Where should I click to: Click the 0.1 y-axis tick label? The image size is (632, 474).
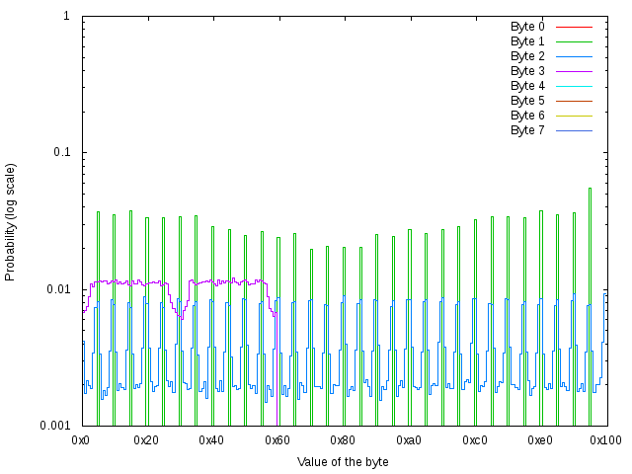click(x=60, y=153)
